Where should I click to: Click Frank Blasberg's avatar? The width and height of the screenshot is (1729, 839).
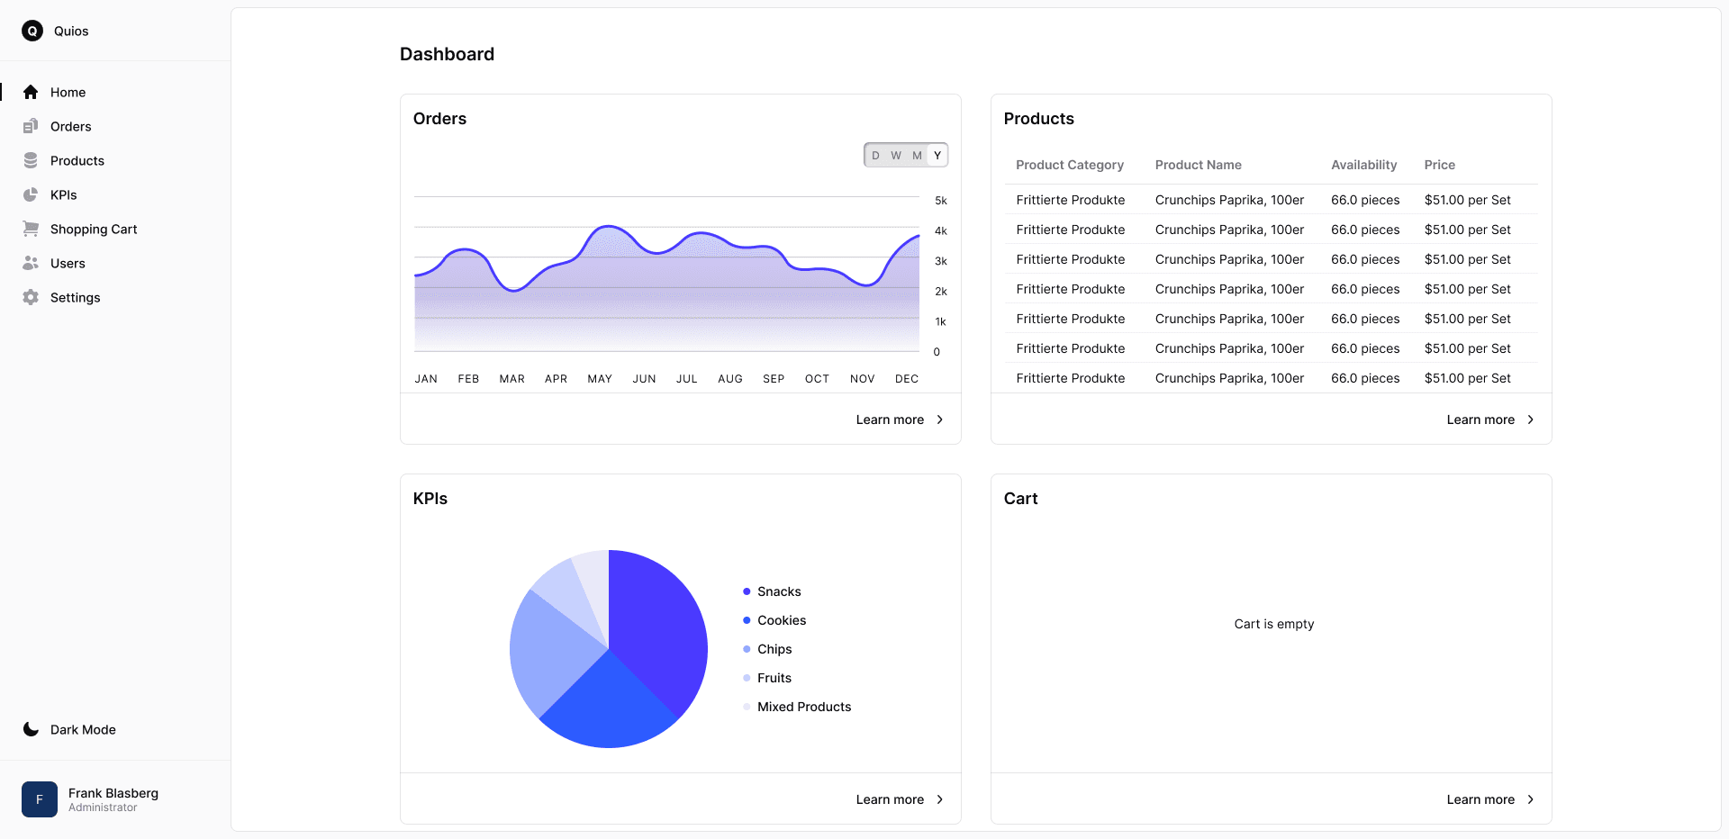coord(39,799)
